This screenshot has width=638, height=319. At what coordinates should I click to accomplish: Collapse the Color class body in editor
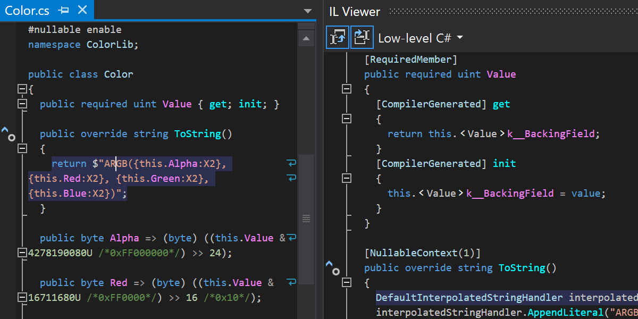click(x=22, y=89)
